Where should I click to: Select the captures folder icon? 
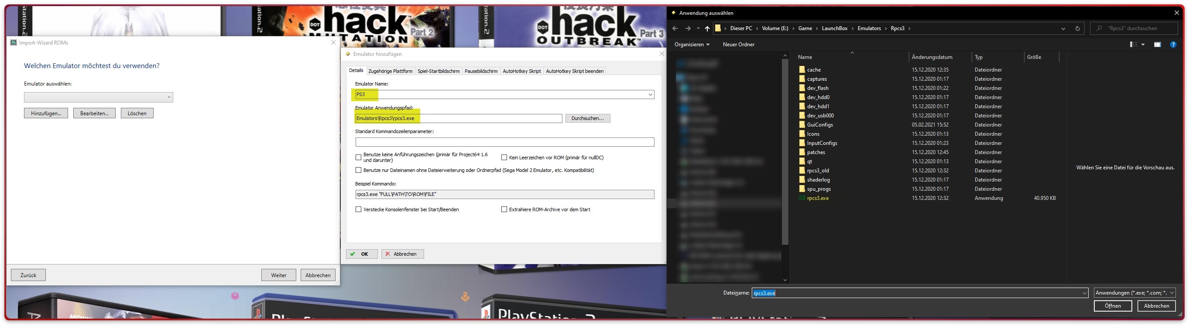[x=802, y=79]
